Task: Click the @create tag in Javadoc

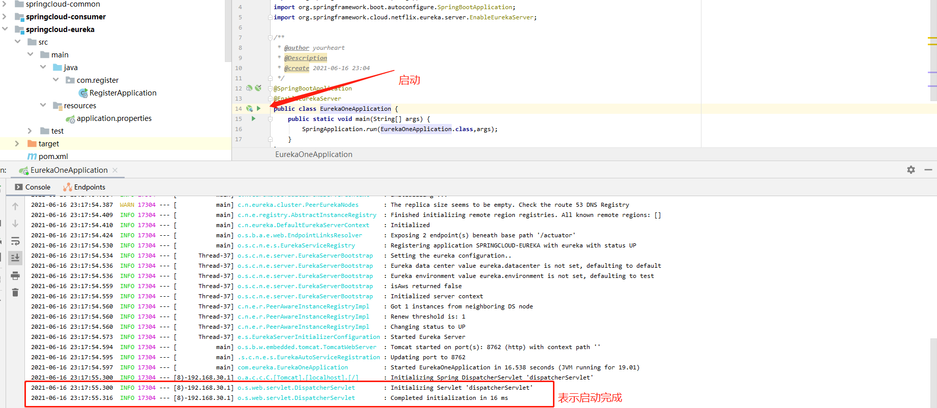Action: 297,68
